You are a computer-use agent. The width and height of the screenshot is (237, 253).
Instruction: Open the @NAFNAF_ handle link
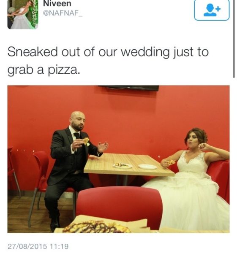tap(63, 13)
